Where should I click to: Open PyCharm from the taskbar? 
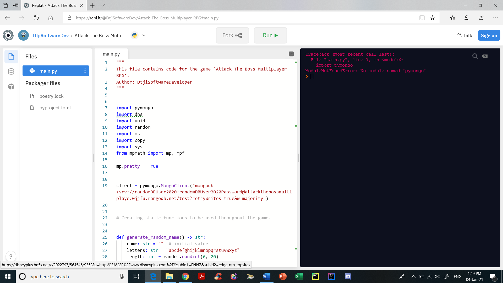315,276
